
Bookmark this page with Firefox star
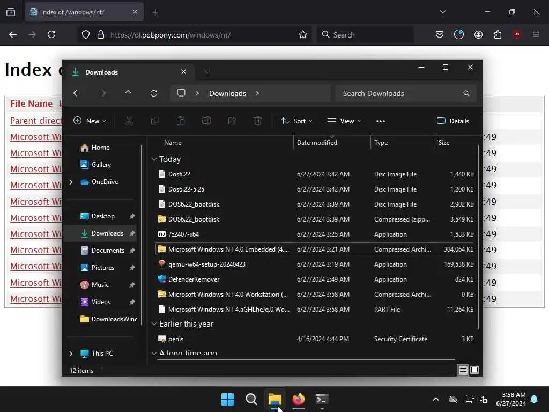coord(303,34)
